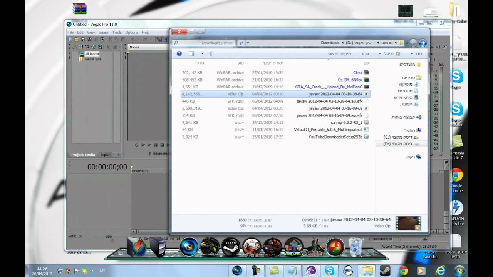Open the Options menu in Vegas Pro
This screenshot has width=493, height=277.
[131, 32]
